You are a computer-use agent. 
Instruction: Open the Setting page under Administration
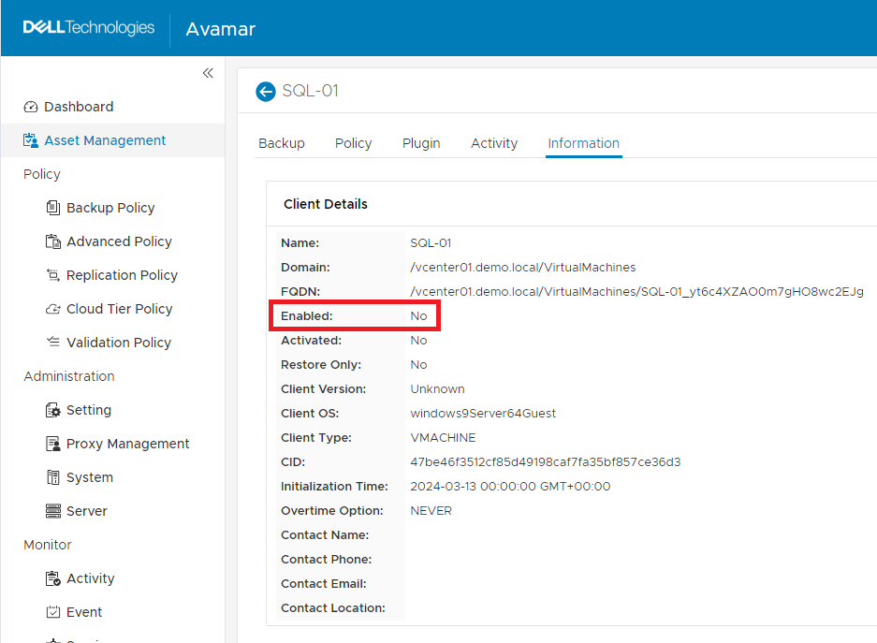coord(88,409)
